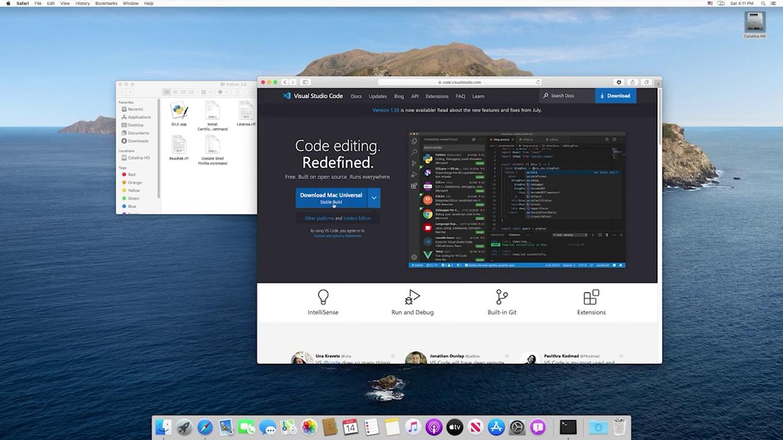This screenshot has width=783, height=440.
Task: Show Safari tab overview
Action: [x=646, y=82]
